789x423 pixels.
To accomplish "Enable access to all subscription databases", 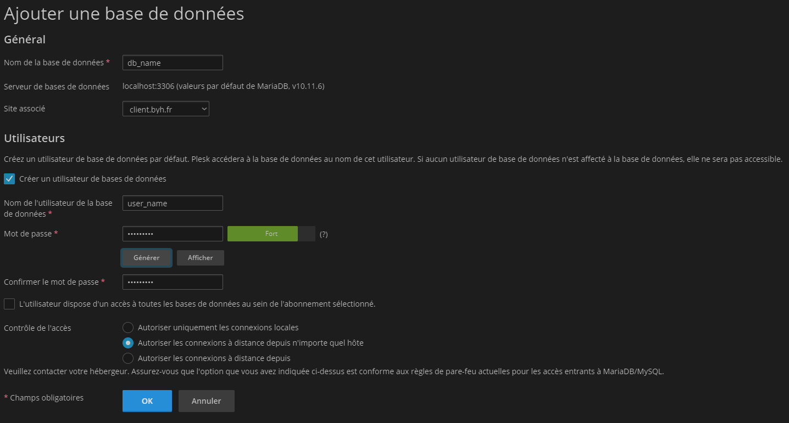I will pyautogui.click(x=9, y=303).
